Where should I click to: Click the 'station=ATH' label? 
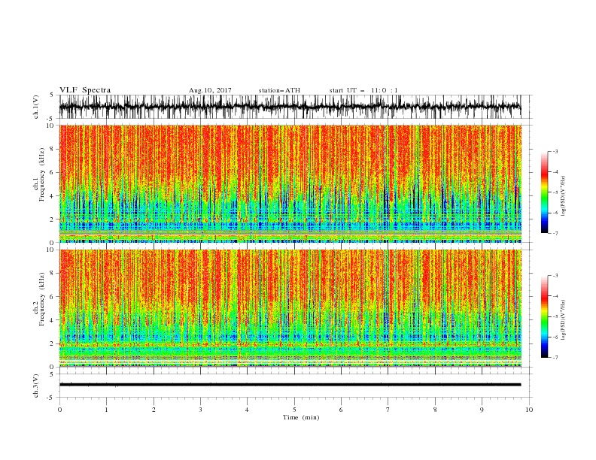point(279,90)
